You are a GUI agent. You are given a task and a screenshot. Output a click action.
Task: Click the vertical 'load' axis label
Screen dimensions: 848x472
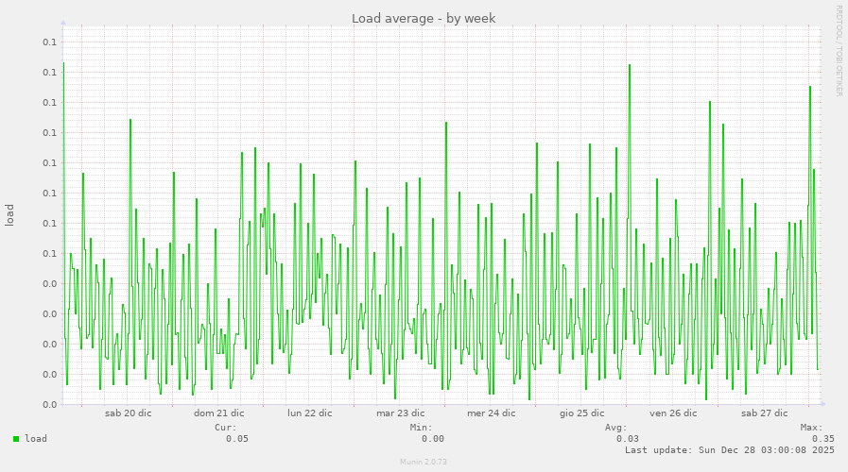coord(9,215)
